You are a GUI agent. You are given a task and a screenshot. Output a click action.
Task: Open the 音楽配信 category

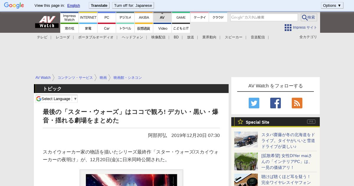coord(258,37)
